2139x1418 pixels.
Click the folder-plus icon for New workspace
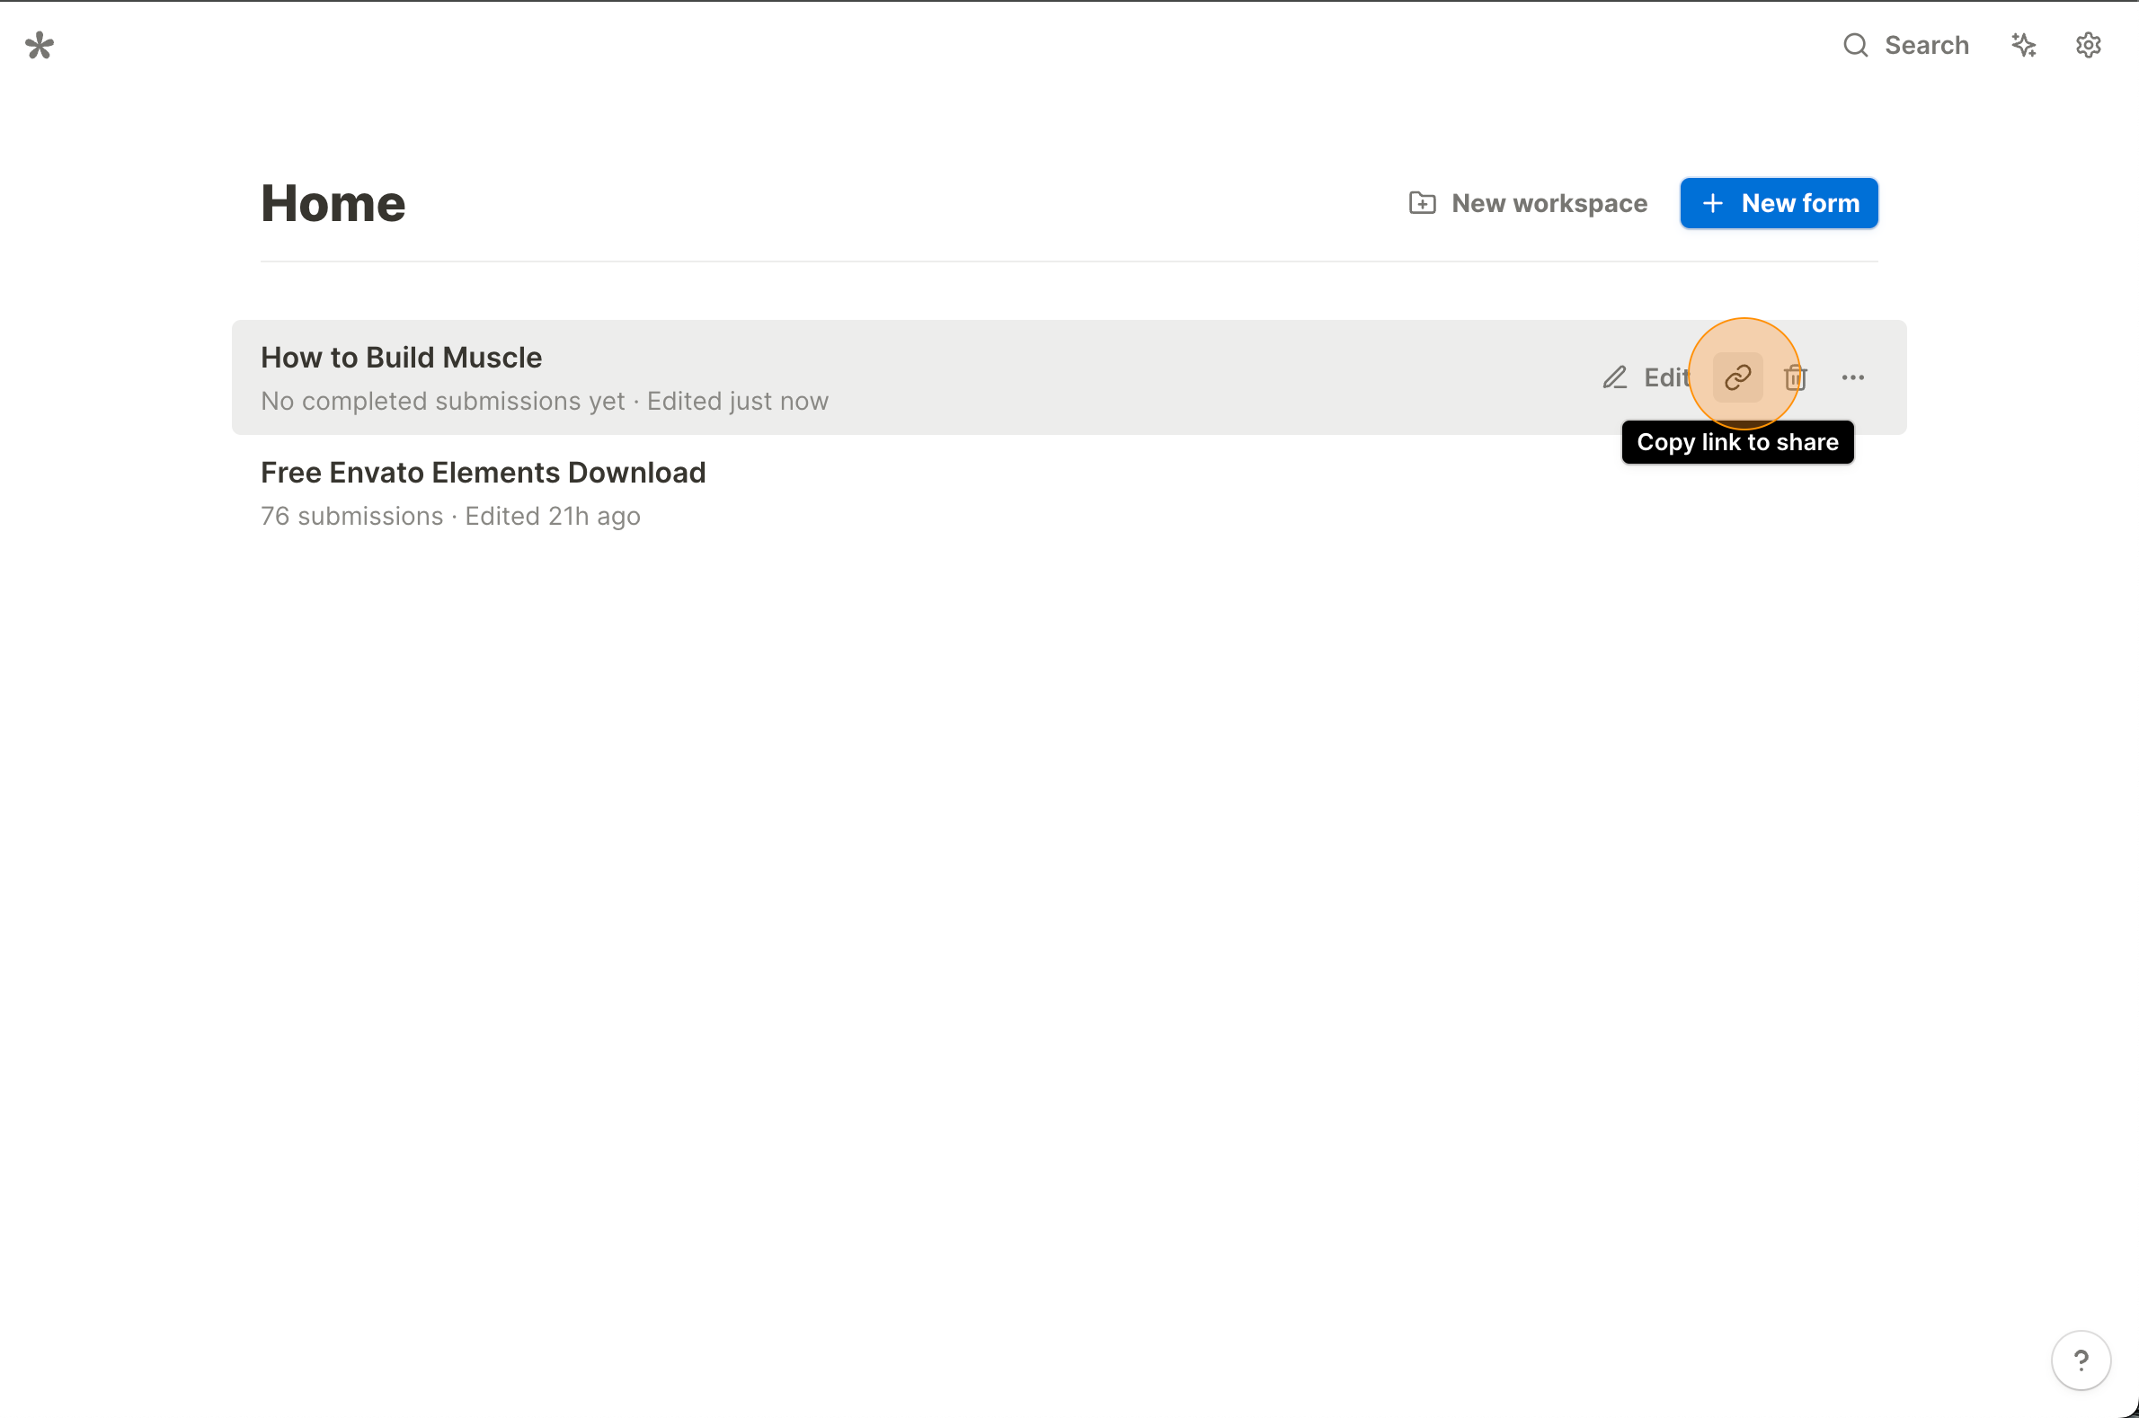coord(1422,202)
